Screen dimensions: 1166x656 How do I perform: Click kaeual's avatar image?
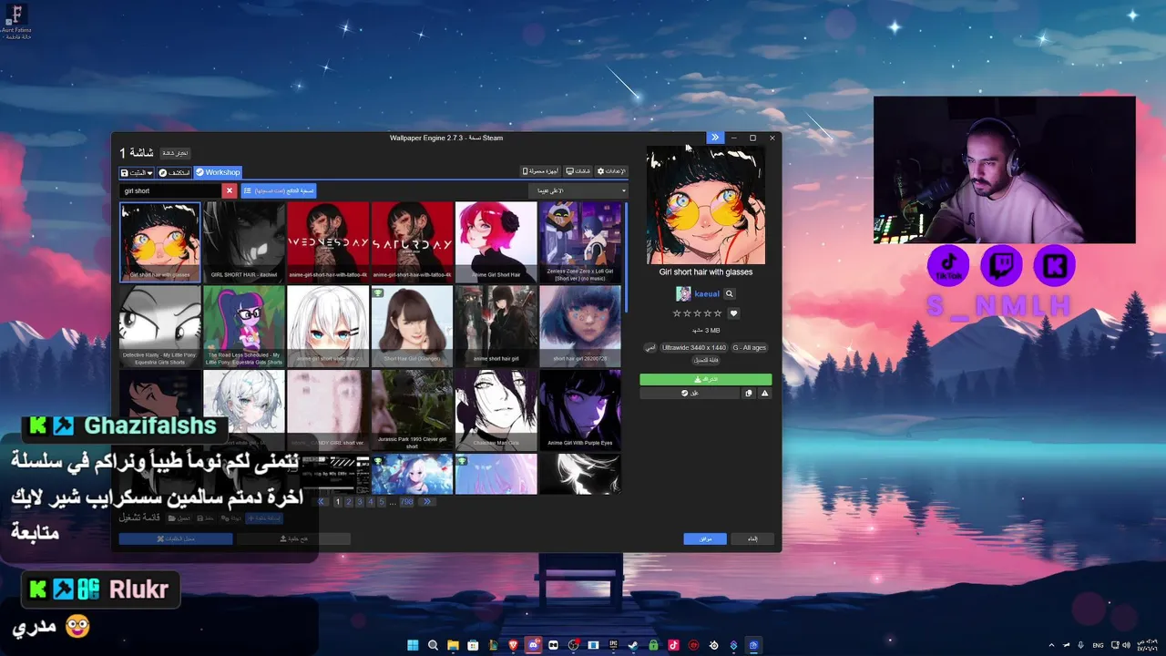pyautogui.click(x=683, y=293)
